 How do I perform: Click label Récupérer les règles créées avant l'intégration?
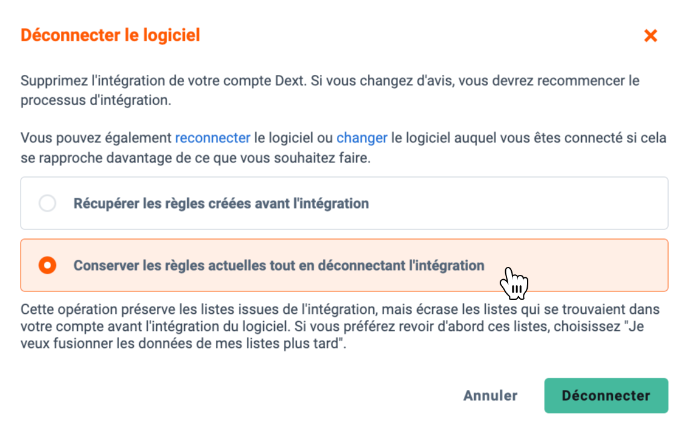[x=221, y=203]
